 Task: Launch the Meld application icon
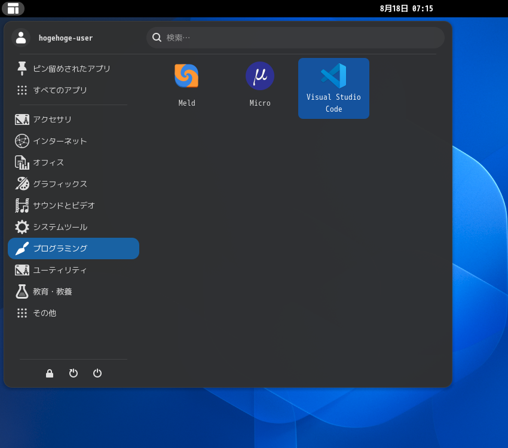[x=186, y=76]
